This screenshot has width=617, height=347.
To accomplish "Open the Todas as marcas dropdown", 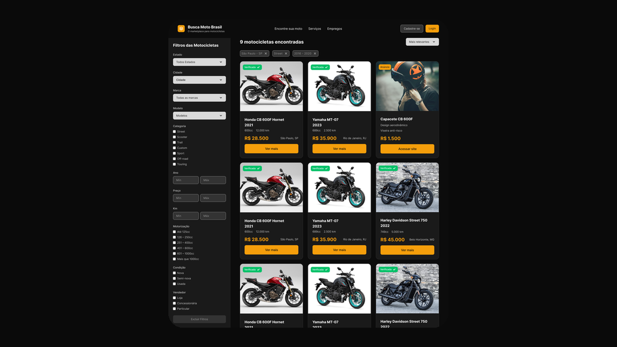I will click(199, 98).
